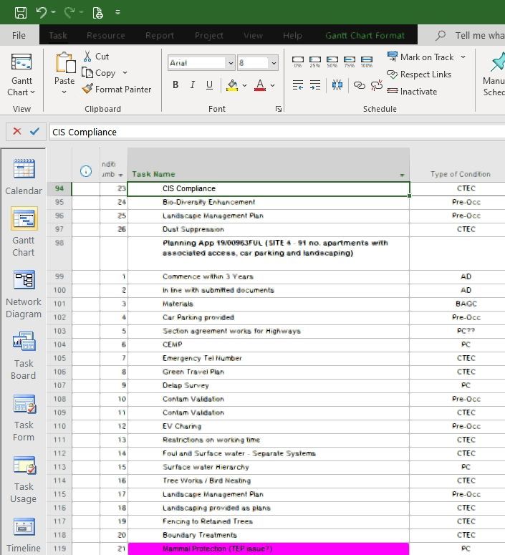Expand the Paste options arrow
This screenshot has width=505, height=555.
pyautogui.click(x=64, y=92)
